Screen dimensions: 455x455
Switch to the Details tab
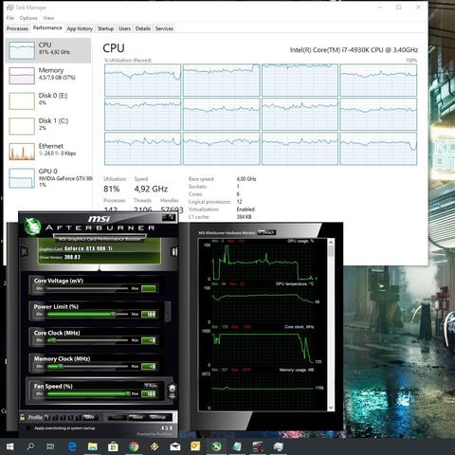click(x=143, y=28)
